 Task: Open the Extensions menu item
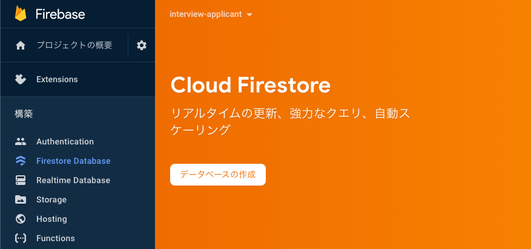coord(57,79)
